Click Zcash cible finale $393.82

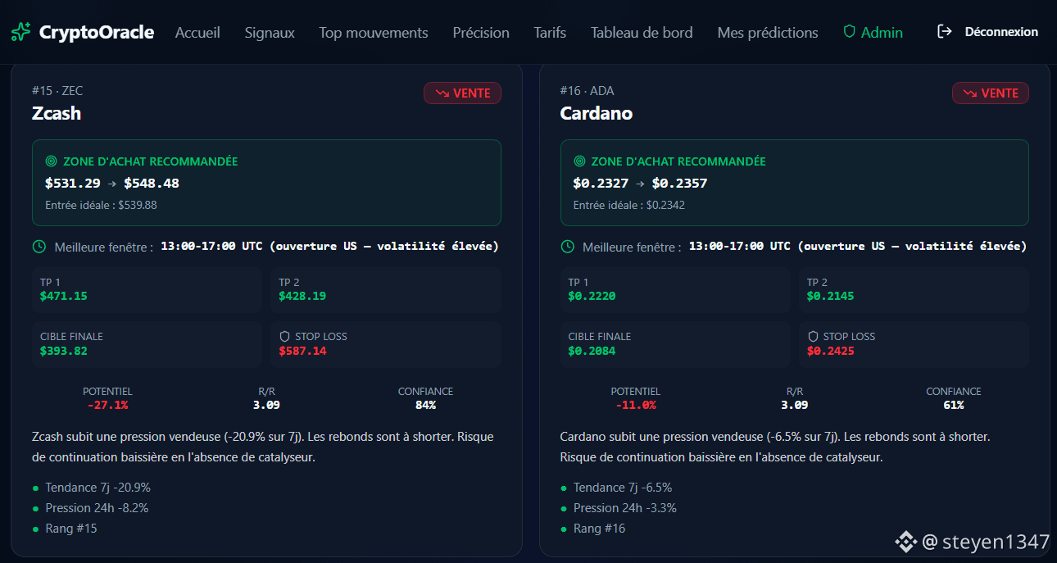(64, 351)
